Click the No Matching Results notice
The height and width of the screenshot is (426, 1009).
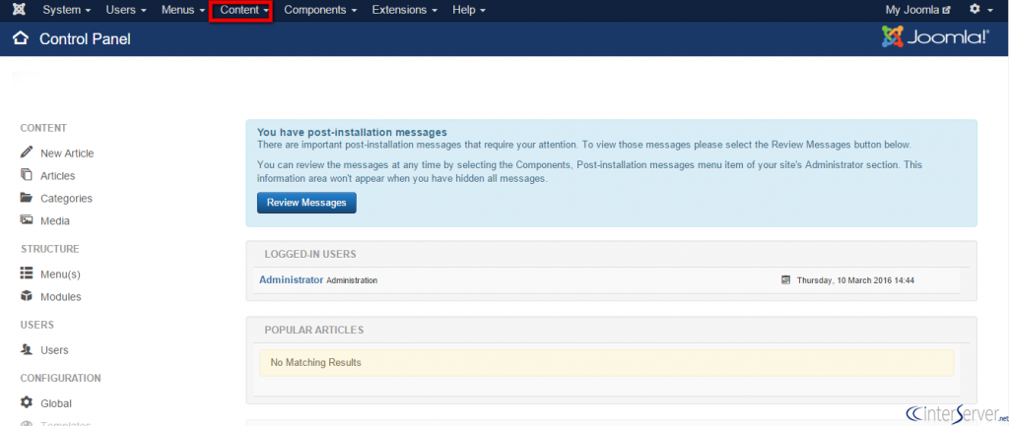[x=606, y=362]
